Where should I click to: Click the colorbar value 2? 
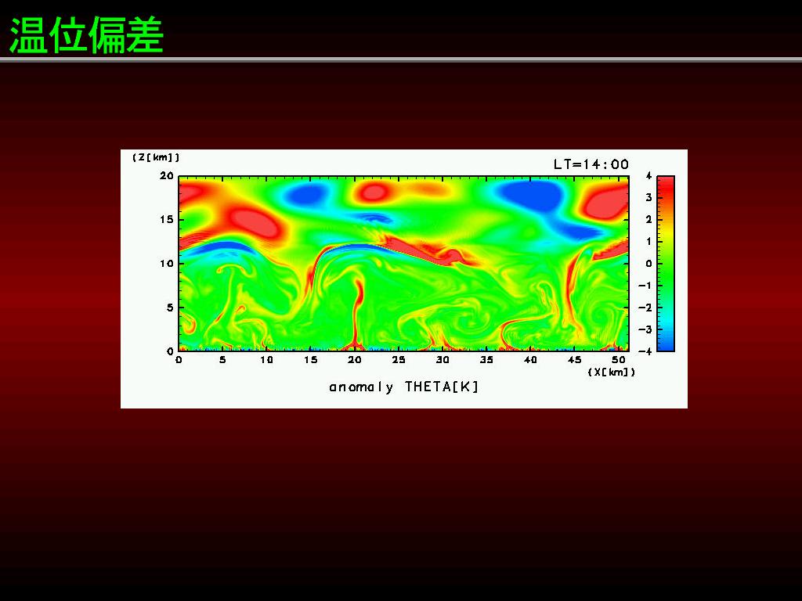(648, 220)
